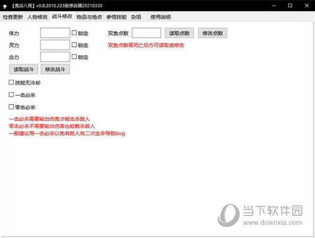Open the 检查更新 tab

click(x=13, y=17)
